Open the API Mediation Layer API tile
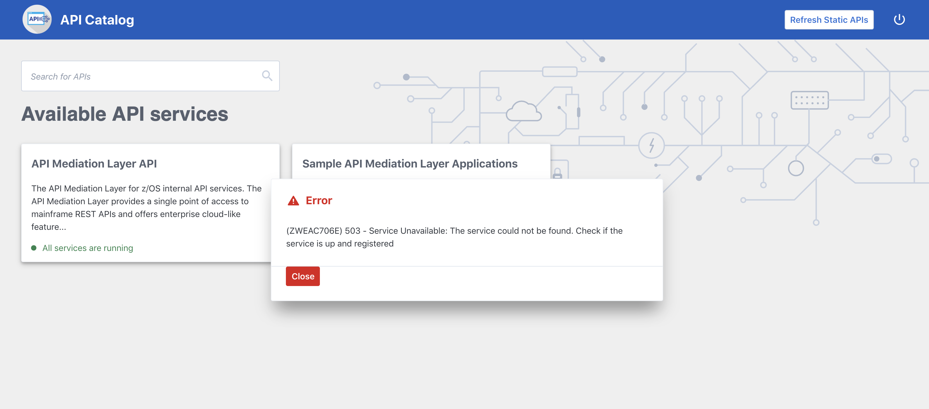Viewport: 929px width, 409px height. [x=94, y=164]
